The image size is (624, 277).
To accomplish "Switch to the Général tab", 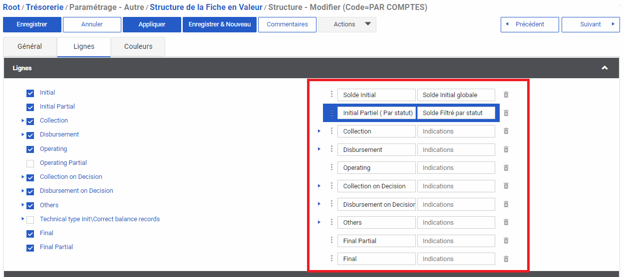I will coord(30,46).
